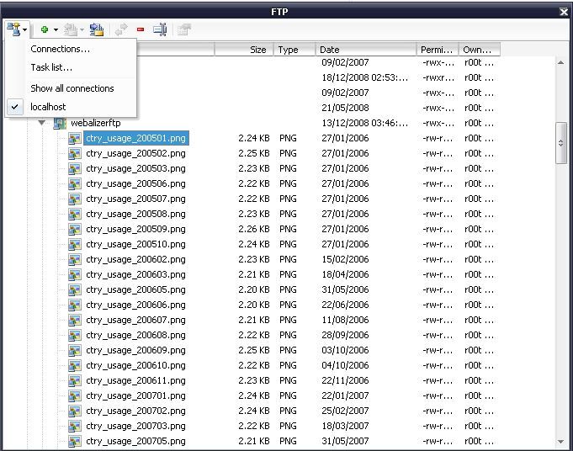The height and width of the screenshot is (451, 573).
Task: Click the scroll up arrow
Action: (x=560, y=62)
